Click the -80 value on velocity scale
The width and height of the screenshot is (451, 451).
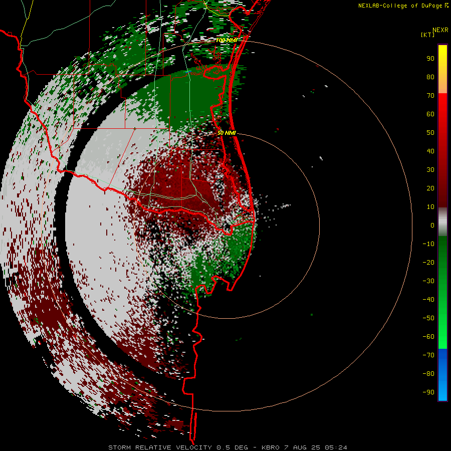[x=428, y=374]
